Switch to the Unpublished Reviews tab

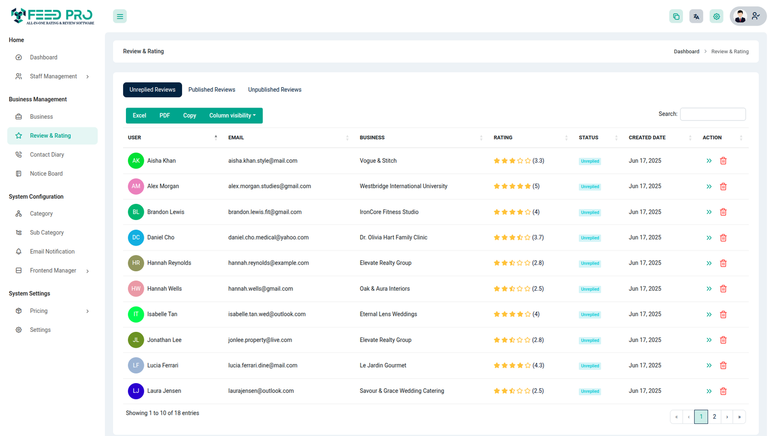(275, 90)
